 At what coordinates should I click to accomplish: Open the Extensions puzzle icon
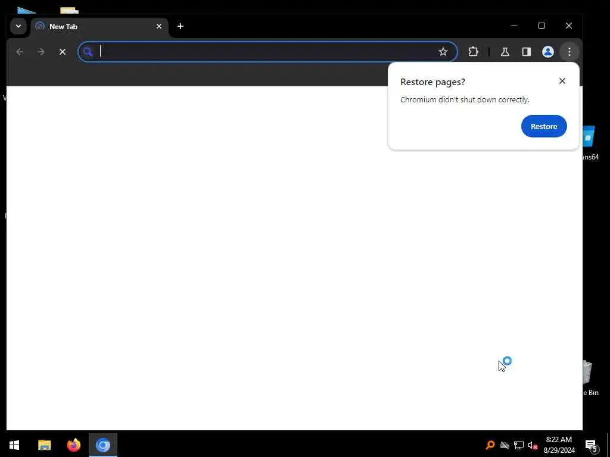click(473, 52)
